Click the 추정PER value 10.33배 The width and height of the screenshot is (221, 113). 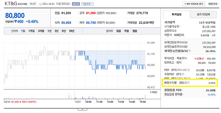[200, 74]
